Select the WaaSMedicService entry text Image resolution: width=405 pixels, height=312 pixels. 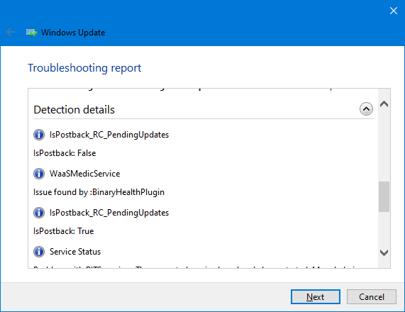[x=84, y=174]
